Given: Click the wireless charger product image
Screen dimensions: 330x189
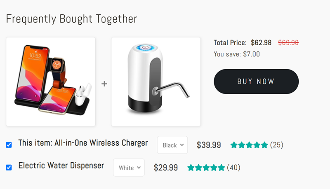Looking at the screenshot, I should [51, 82].
